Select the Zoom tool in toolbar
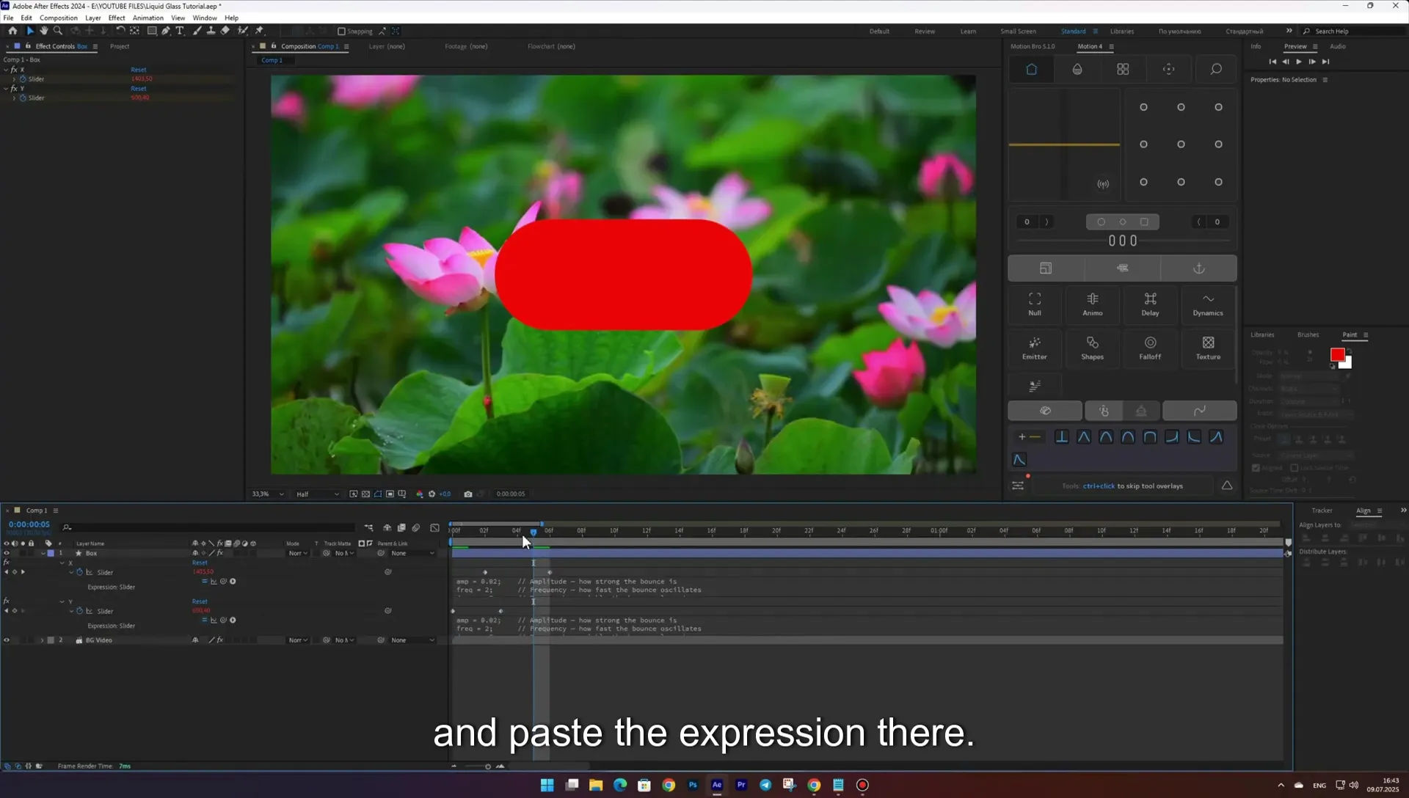 (x=58, y=31)
